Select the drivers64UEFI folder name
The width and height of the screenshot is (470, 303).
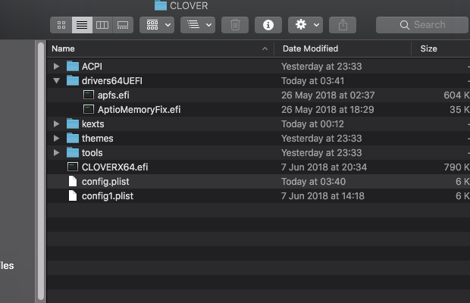click(x=112, y=80)
